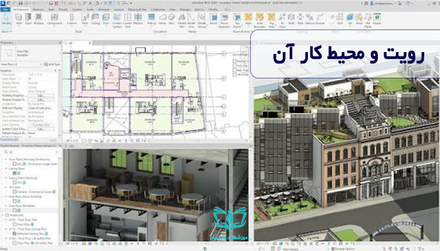Select the Shaft opening tool
The image size is (440, 251).
291,19
